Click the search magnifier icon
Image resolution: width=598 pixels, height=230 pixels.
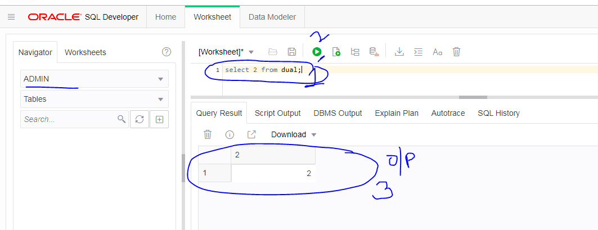[x=122, y=119]
